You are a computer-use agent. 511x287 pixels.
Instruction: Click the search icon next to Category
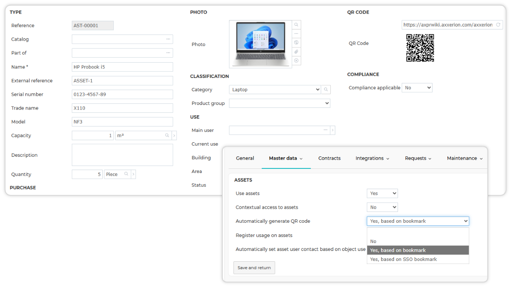click(x=326, y=90)
